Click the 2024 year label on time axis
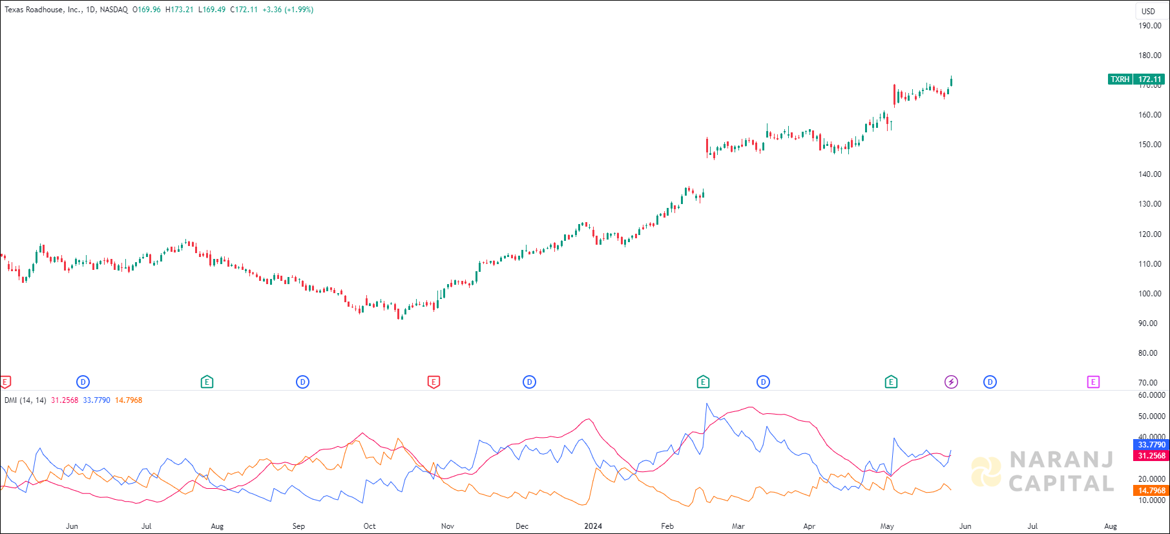This screenshot has height=534, width=1170. point(593,526)
